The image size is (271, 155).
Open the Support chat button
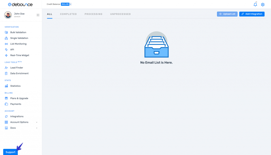[x=10, y=152]
